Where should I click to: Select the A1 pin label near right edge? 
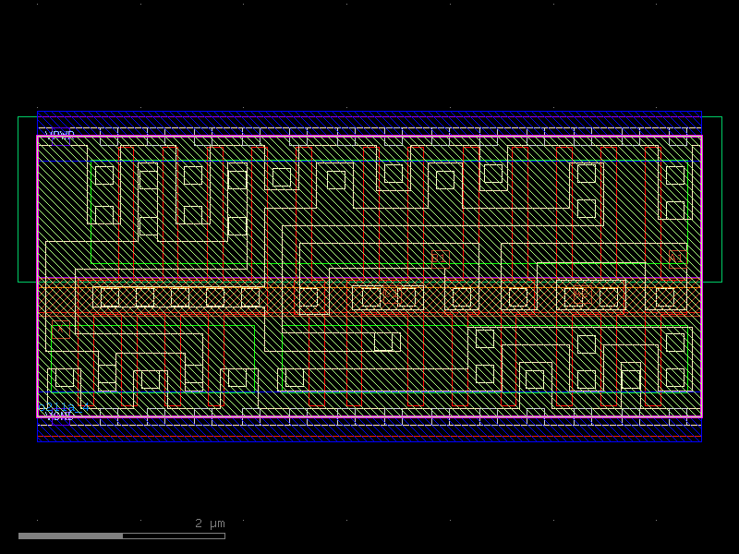(x=676, y=259)
